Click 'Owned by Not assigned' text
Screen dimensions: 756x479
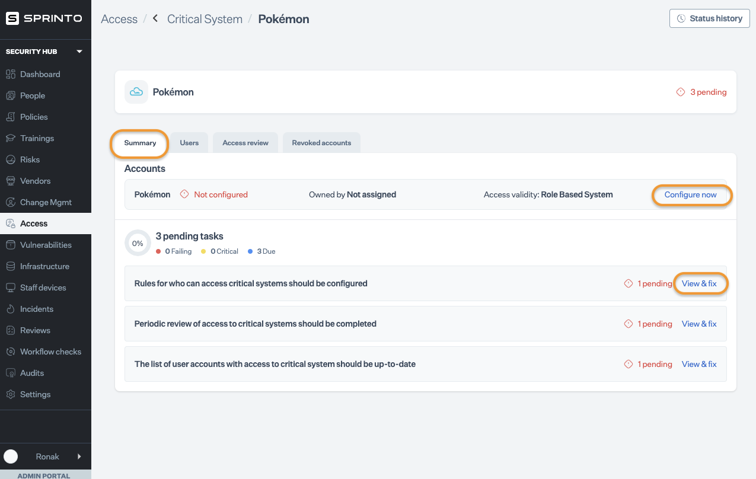(x=352, y=194)
